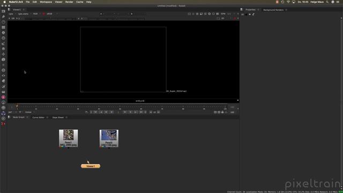Image resolution: width=343 pixels, height=193 pixels.
Task: Open the red bottom-most toolbar icon
Action: 3,124
